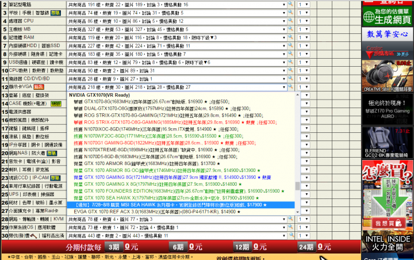
Task: Click the Coolpc 更多 banner link
Action: tap(387, 52)
